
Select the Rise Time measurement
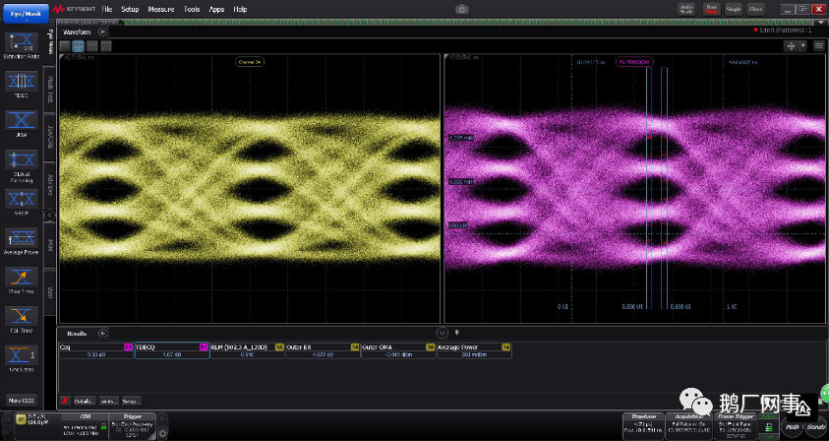tap(22, 279)
